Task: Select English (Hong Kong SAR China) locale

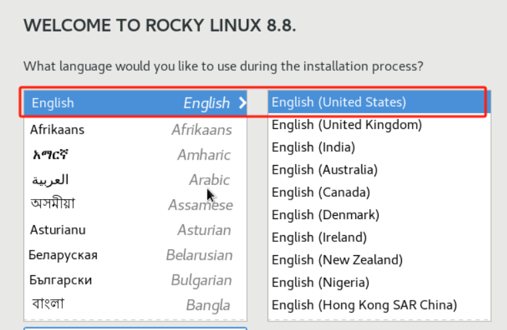Action: click(379, 305)
